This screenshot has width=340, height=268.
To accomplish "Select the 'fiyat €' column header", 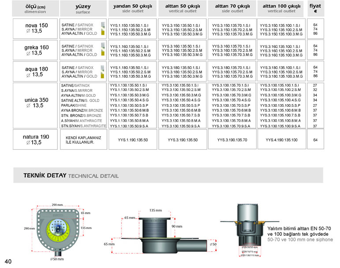I will [315, 8].
